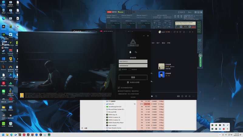This screenshot has width=243, height=137.
Task: Open Steam desktop shortcut
Action: pyautogui.click(x=3, y=52)
